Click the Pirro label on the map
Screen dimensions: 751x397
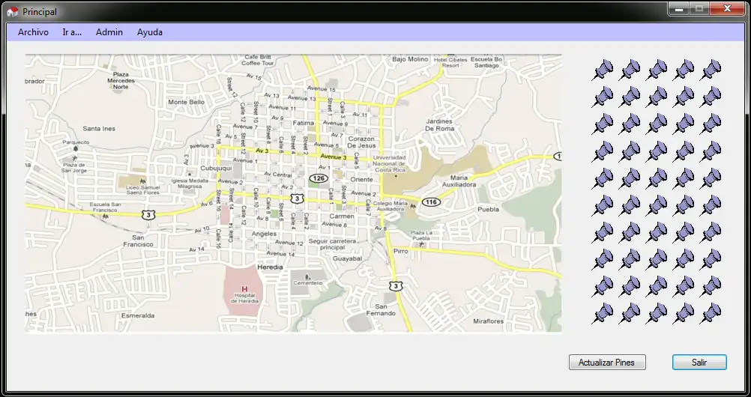click(x=400, y=251)
